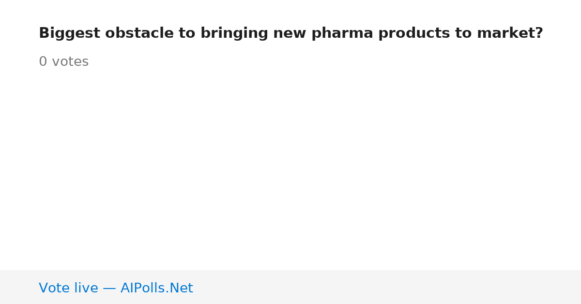Image resolution: width=581 pixels, height=304 pixels.
Task: Click the word 'bringing' in the question
Action: point(234,33)
